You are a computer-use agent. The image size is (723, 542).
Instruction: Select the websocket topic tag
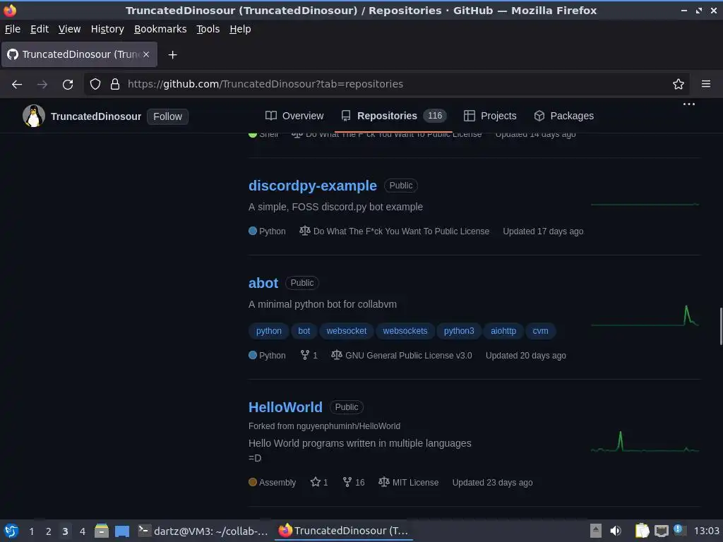click(x=346, y=331)
